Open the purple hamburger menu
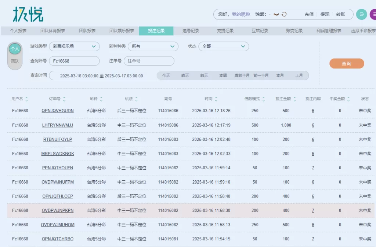Viewport: 376px width, 247px height. pyautogui.click(x=373, y=14)
